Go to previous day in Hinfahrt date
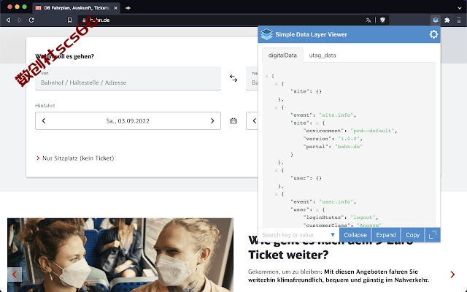The height and width of the screenshot is (292, 467). [44, 120]
